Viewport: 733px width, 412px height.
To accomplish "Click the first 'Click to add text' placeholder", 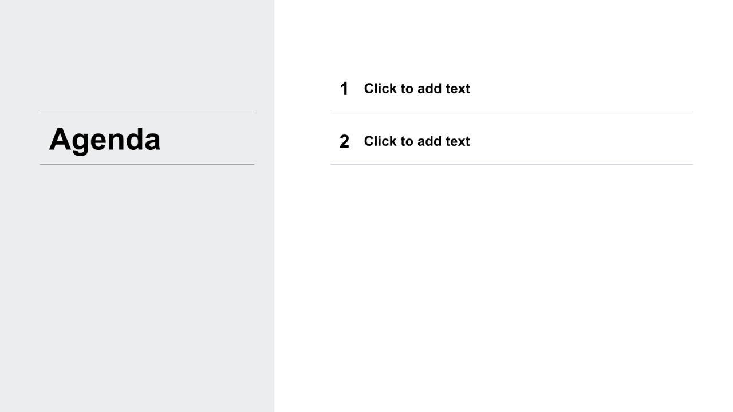I will tap(417, 89).
